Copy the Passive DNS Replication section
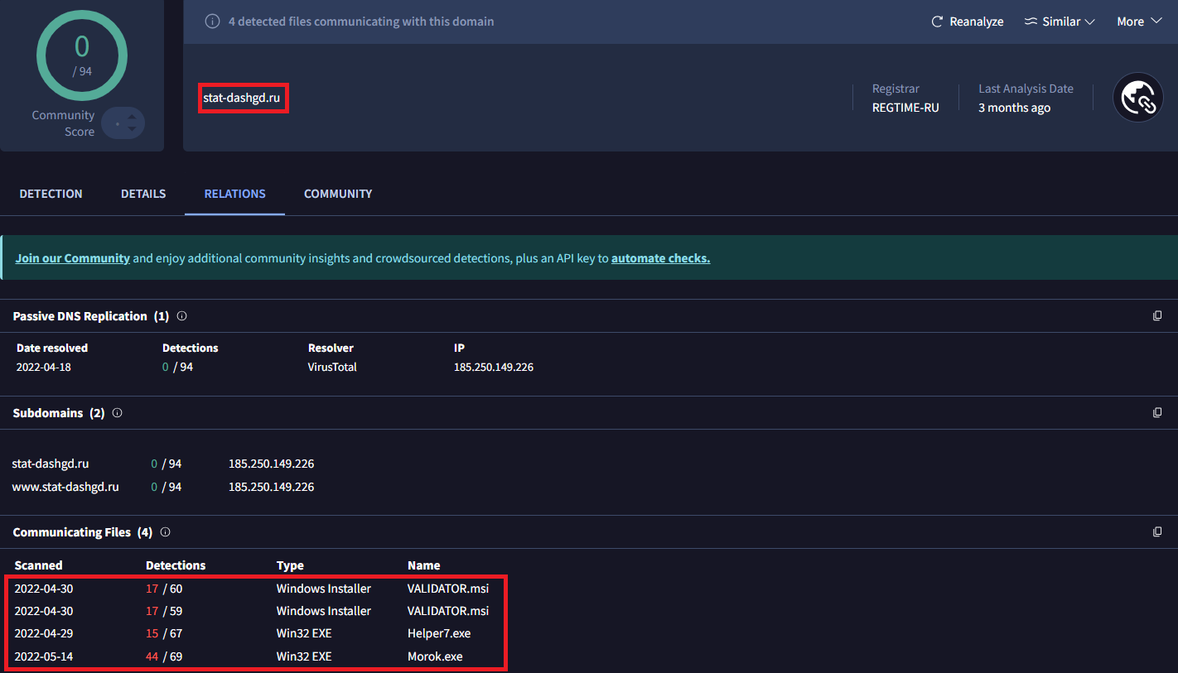This screenshot has width=1178, height=673. pos(1157,316)
